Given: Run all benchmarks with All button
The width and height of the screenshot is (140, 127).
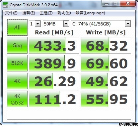Looking at the screenshot, I should point(17,27).
